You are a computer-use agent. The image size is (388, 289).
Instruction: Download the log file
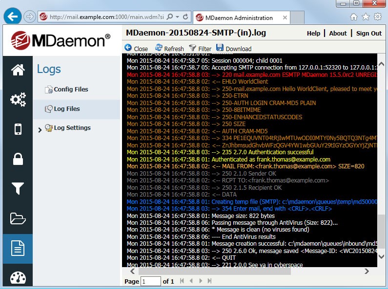tap(234, 48)
